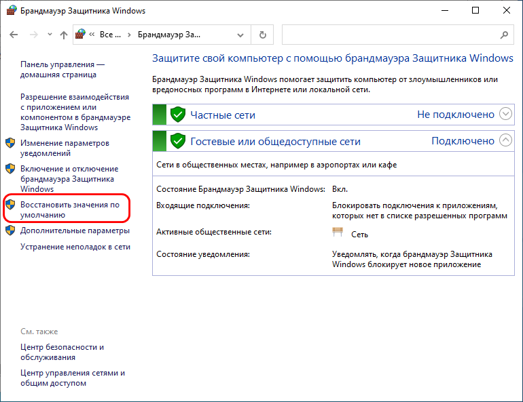Open the address bar history dropdown
This screenshot has height=402, width=523.
240,35
